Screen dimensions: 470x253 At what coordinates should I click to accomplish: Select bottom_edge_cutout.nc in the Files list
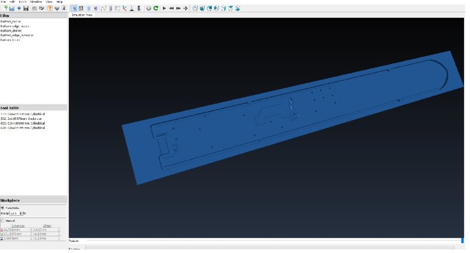tap(17, 35)
